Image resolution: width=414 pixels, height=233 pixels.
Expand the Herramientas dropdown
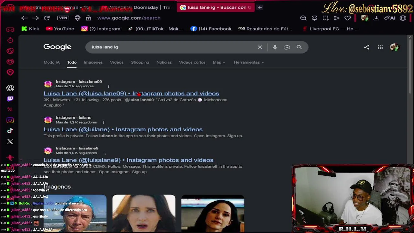(249, 62)
